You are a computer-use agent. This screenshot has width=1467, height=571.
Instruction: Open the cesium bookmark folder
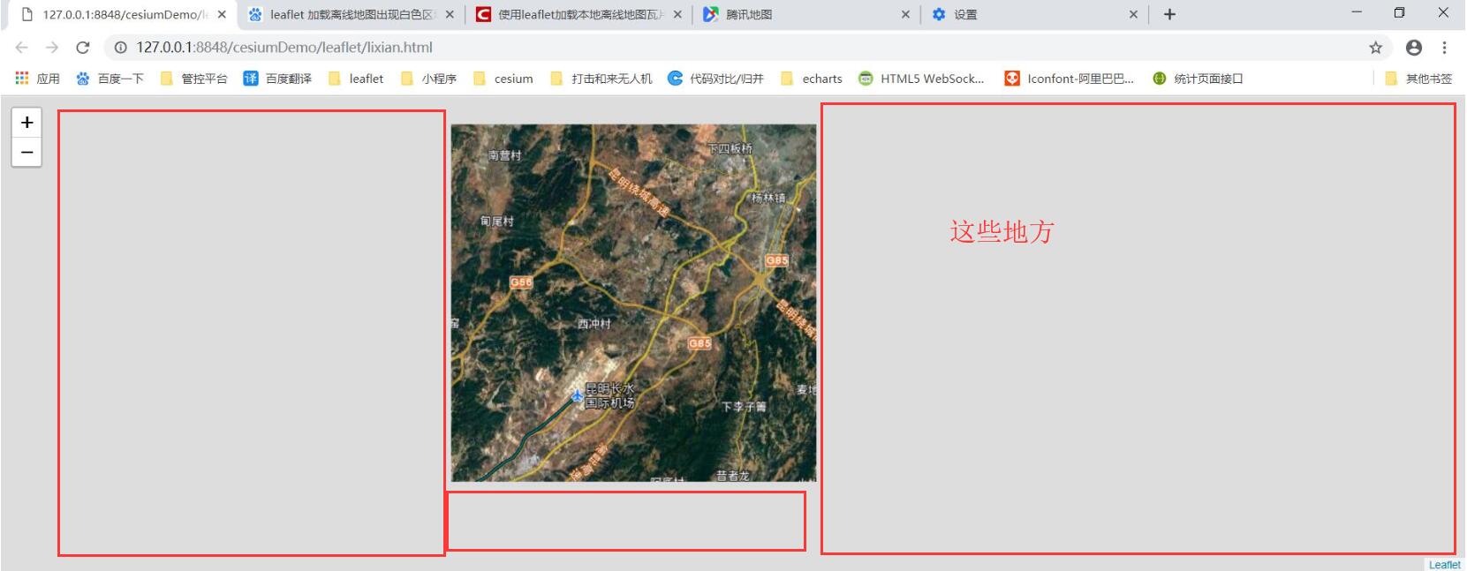coord(503,79)
